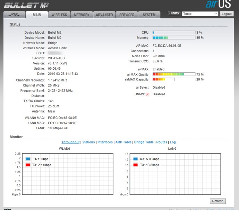The width and height of the screenshot is (239, 210).
Task: Click the Bullet M2 product logo
Action: (26, 5)
